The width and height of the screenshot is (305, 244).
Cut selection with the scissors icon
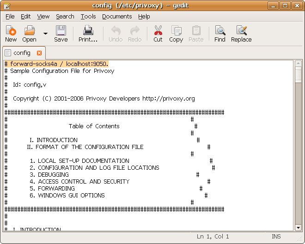point(158,33)
